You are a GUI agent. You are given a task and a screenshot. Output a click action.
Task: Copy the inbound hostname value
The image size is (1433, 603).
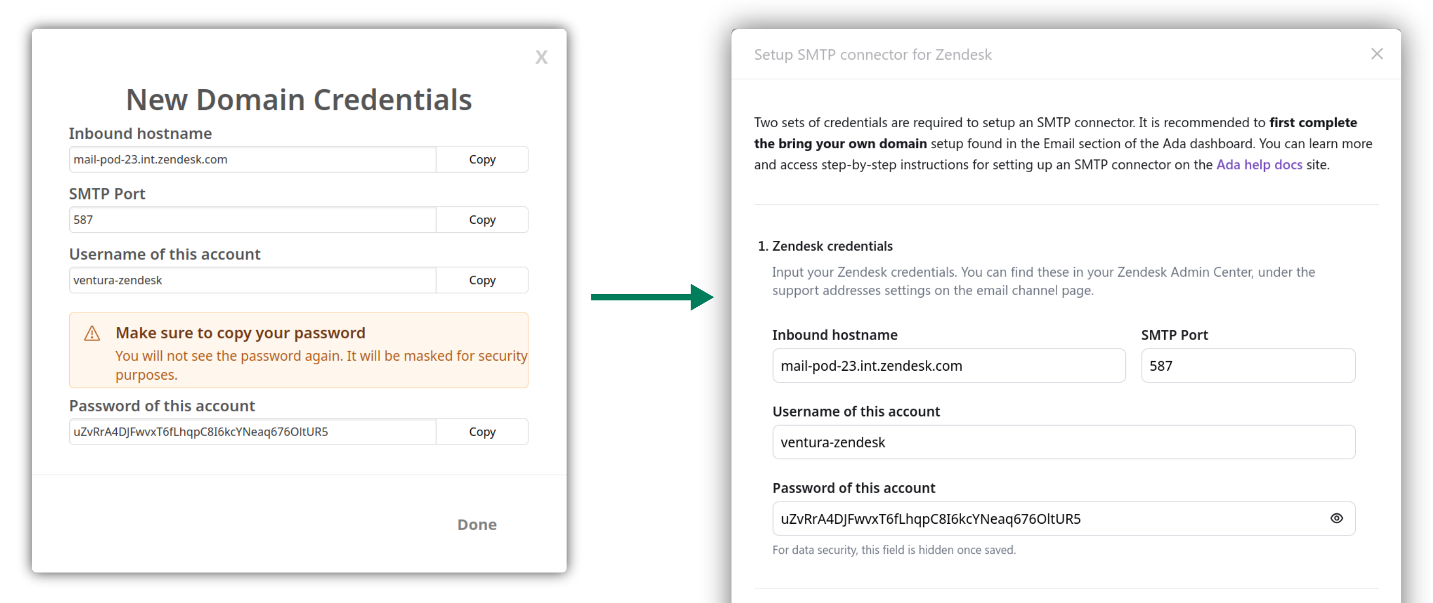(x=482, y=159)
